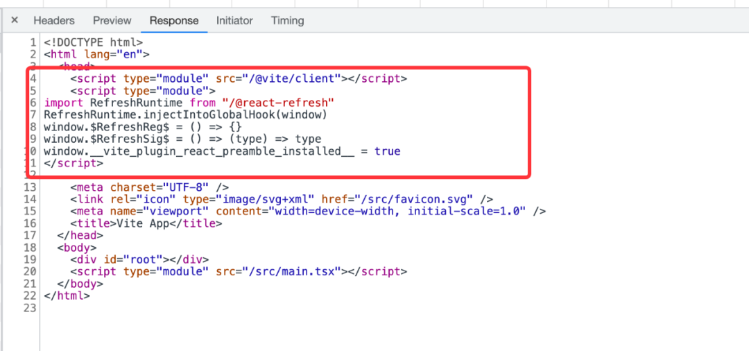
Task: Click the closing '</head>' tag line
Action: pyautogui.click(x=80, y=235)
